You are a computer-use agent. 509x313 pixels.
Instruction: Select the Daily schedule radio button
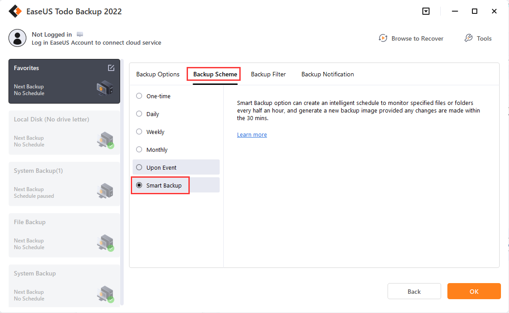[139, 114]
